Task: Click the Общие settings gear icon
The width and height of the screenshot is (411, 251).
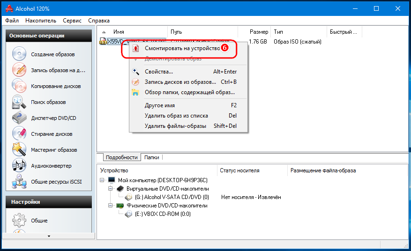Action: (19, 221)
